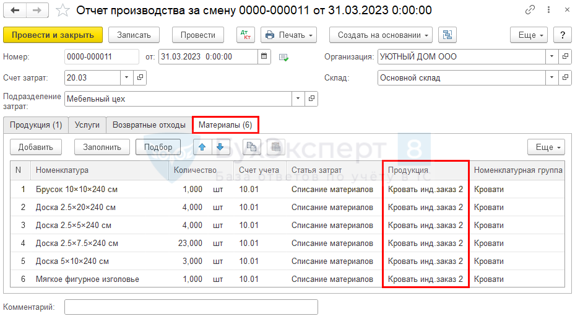The image size is (575, 316).
Task: Open Счет затрат 20.03 record
Action: click(140, 78)
